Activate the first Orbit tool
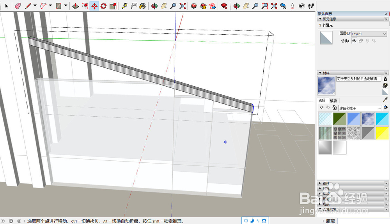 point(154,6)
